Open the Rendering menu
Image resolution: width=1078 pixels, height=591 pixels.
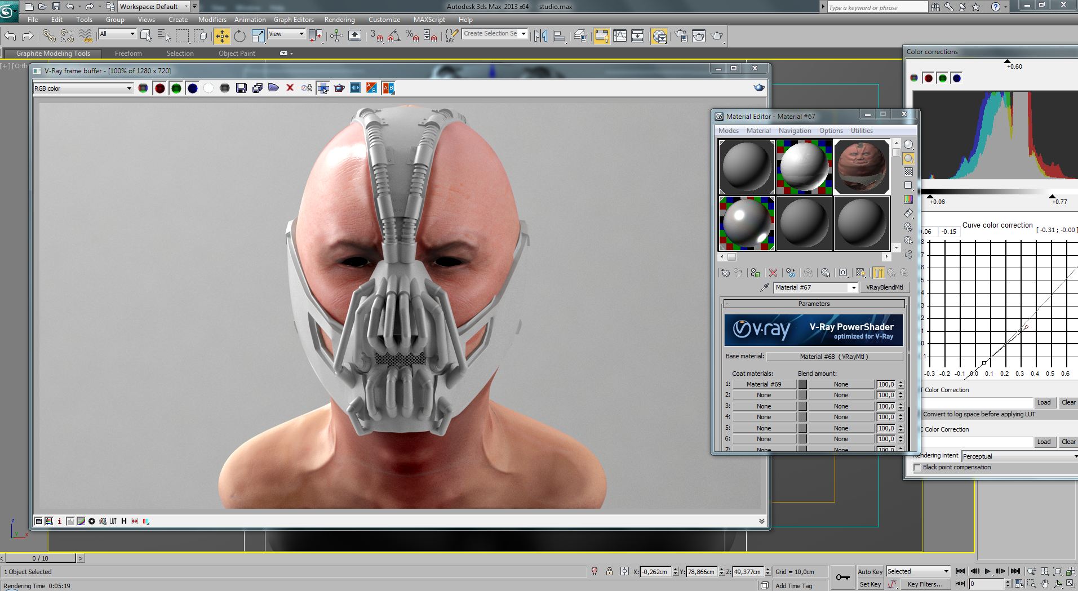pos(339,19)
